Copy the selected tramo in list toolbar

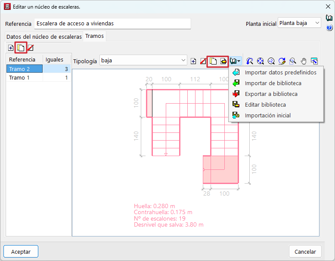pos(21,48)
